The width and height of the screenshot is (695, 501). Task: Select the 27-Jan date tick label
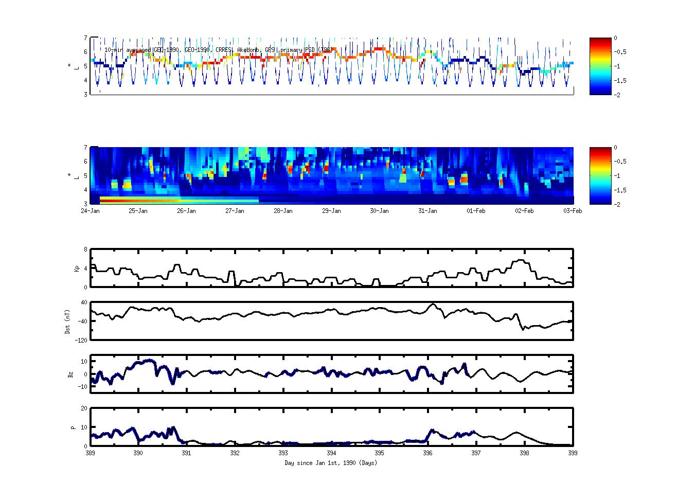tap(235, 211)
